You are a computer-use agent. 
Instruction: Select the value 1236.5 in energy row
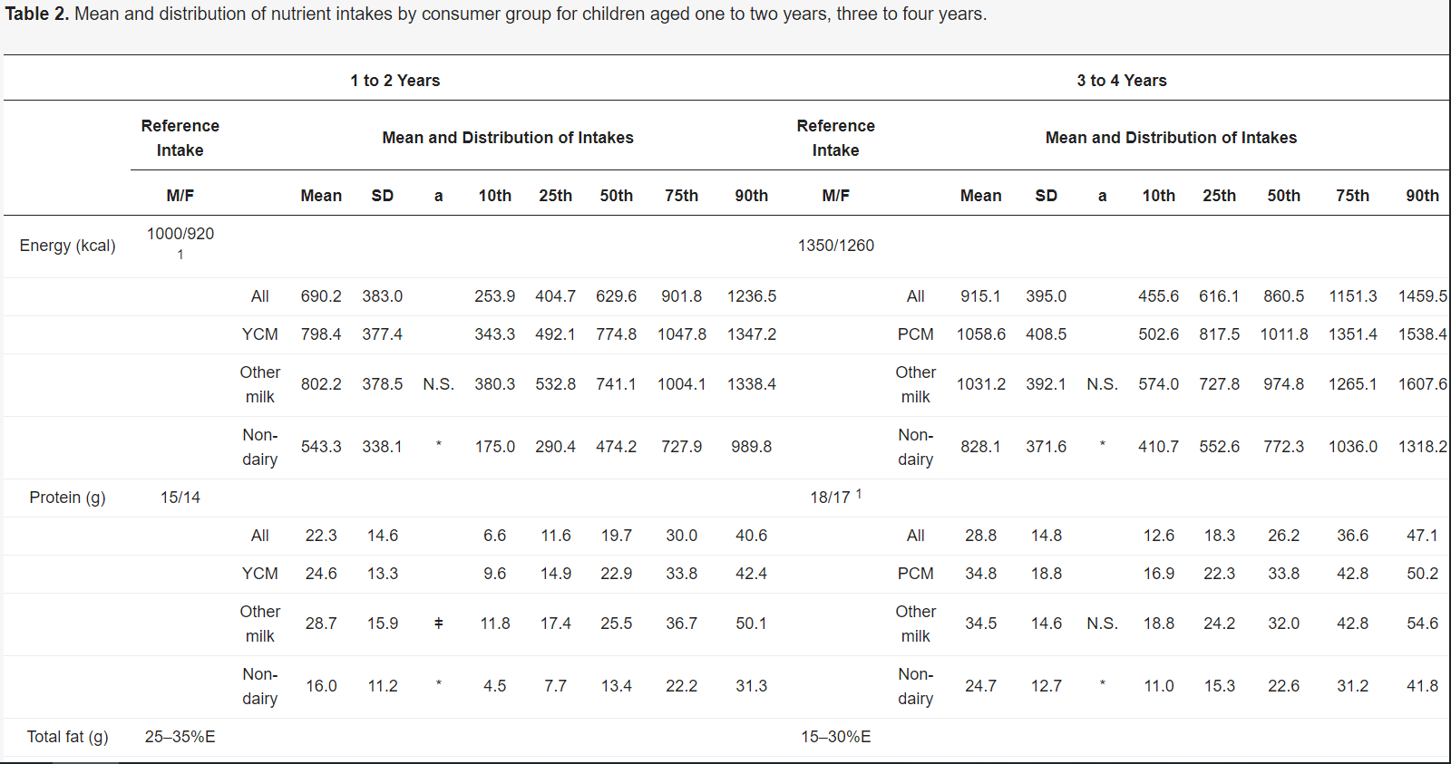(x=752, y=296)
